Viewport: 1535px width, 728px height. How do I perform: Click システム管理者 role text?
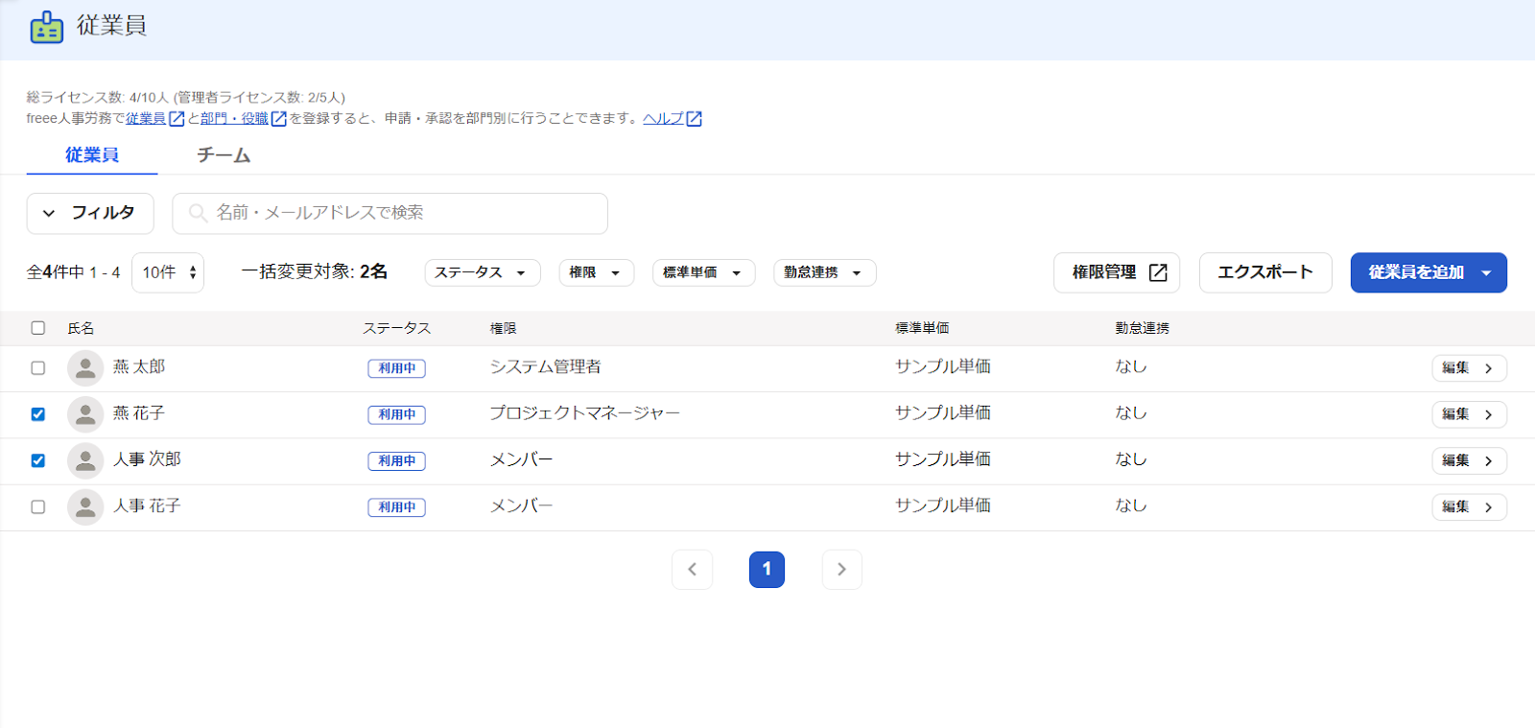[x=545, y=367]
